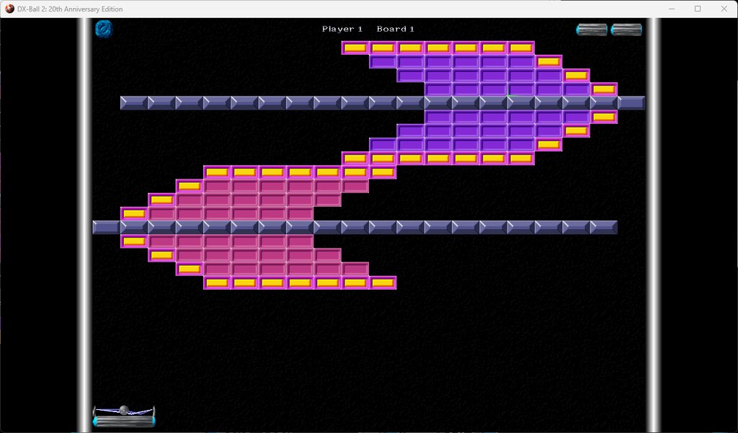Maximize the DX-Ball 2 window
Image resolution: width=738 pixels, height=433 pixels.
point(698,9)
